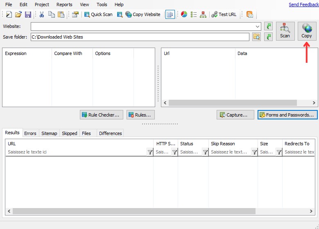This screenshot has width=319, height=229.
Task: Click Copy Website in the toolbar
Action: (x=143, y=14)
